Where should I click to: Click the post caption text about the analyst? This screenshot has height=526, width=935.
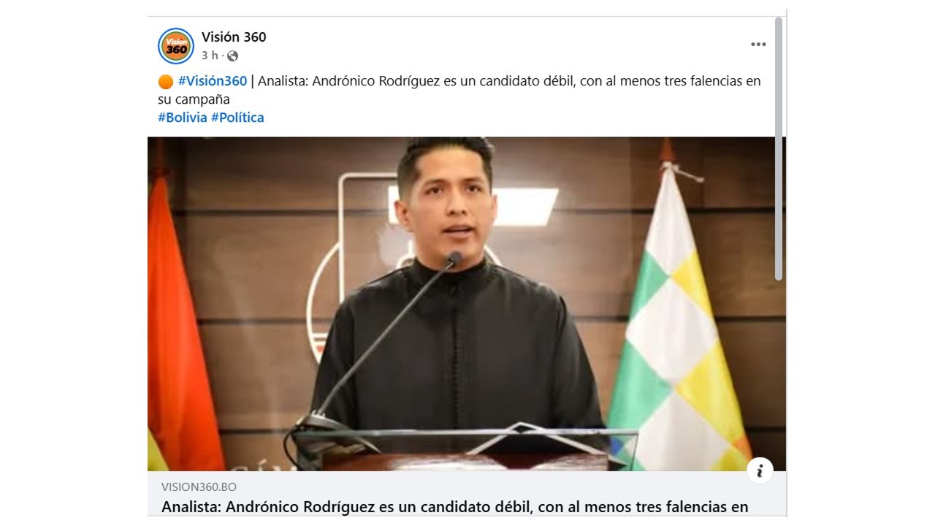(459, 90)
